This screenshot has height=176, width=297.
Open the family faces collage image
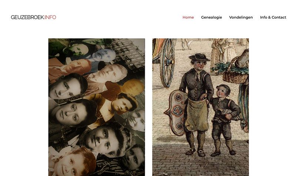[97, 107]
